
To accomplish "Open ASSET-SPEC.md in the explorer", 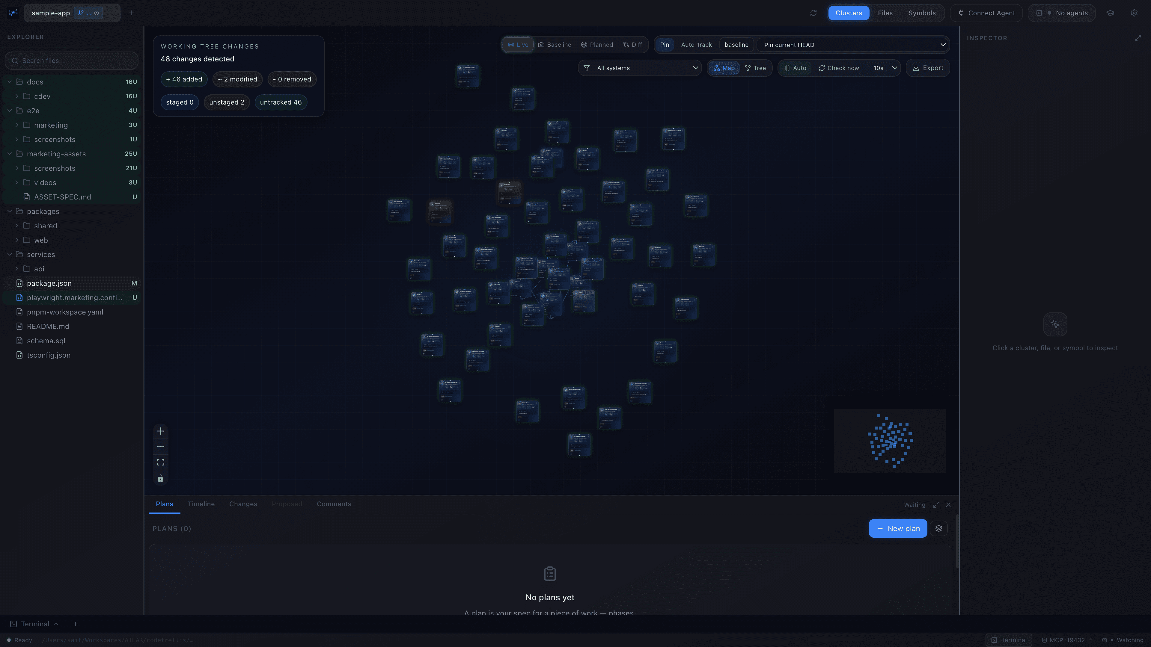I will point(72,197).
